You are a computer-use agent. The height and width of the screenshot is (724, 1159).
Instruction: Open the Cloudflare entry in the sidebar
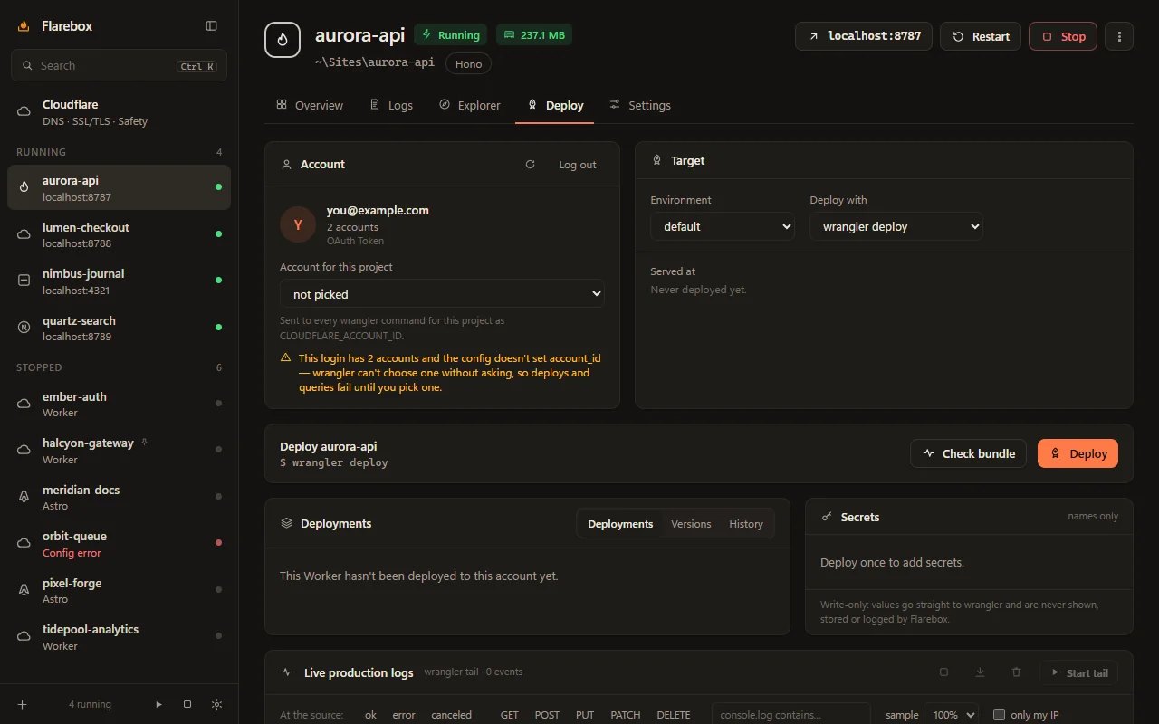pos(119,112)
